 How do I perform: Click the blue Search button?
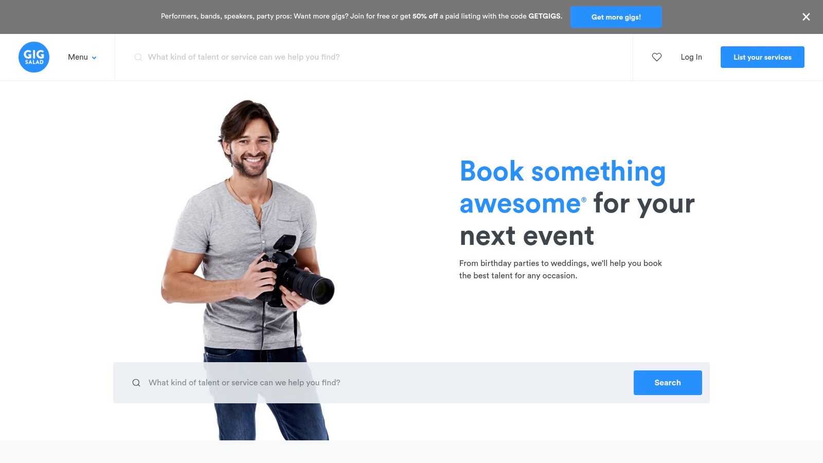[668, 383]
